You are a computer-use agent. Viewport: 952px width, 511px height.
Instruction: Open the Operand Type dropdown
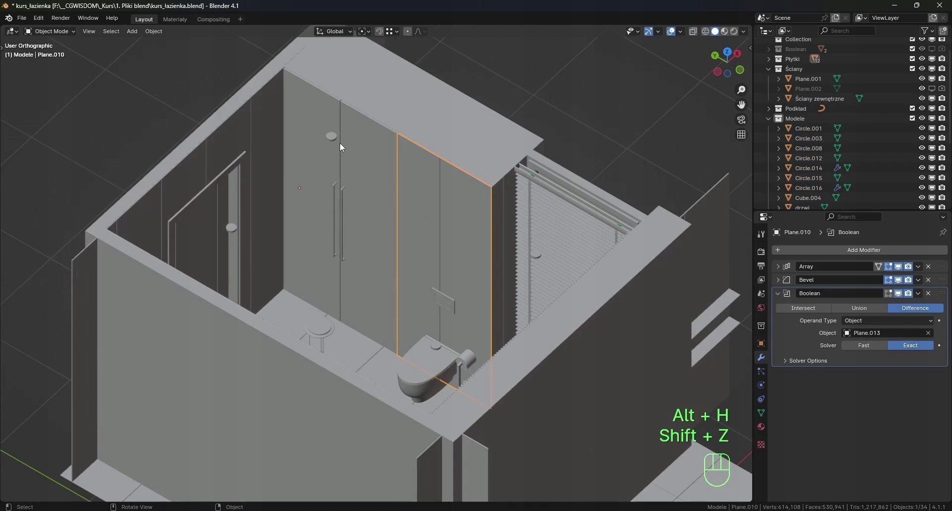[888, 321]
